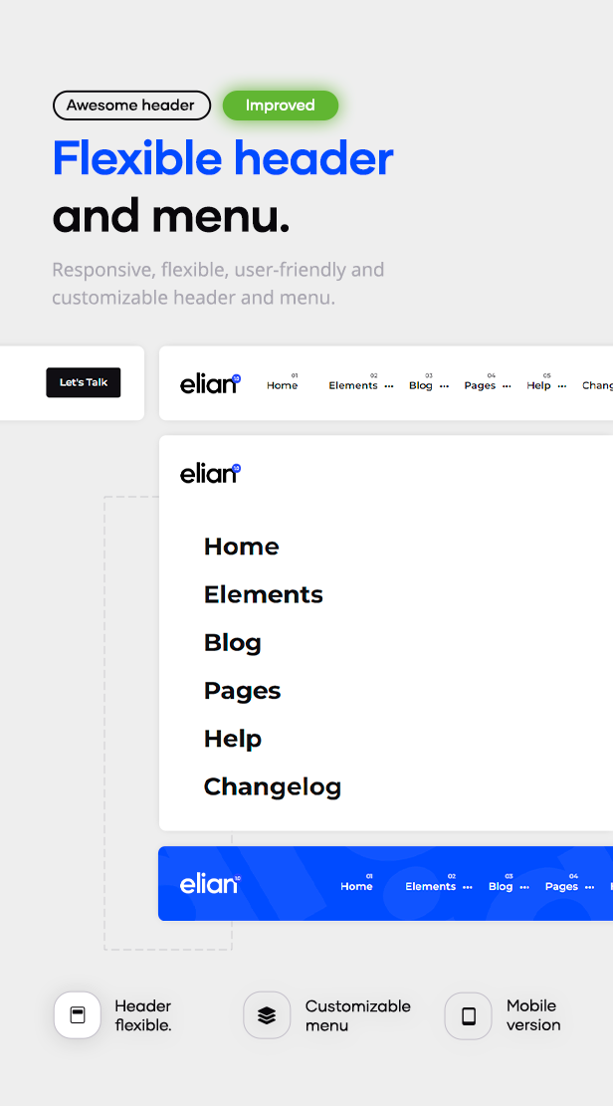This screenshot has height=1106, width=613.
Task: Click the Improved green badge
Action: [x=281, y=105]
